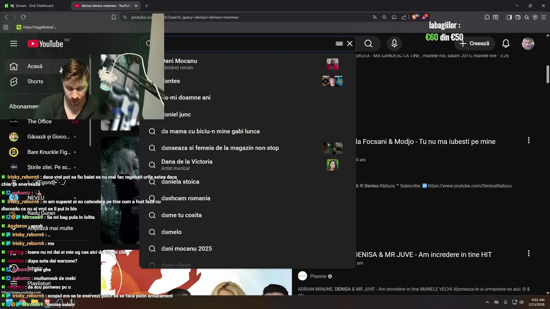550x309 pixels.
Task: Open the account avatar menu
Action: [x=528, y=43]
